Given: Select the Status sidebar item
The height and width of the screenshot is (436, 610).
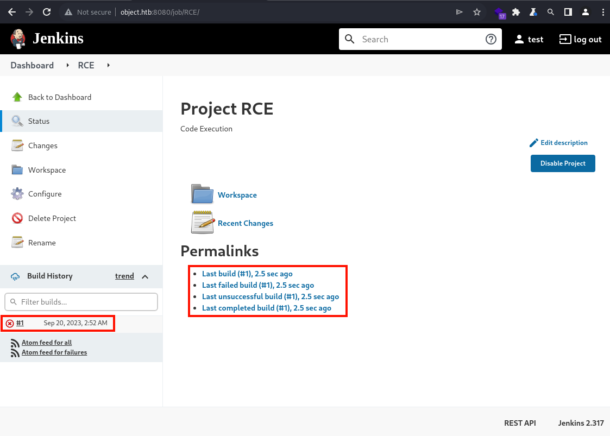Looking at the screenshot, I should [81, 121].
